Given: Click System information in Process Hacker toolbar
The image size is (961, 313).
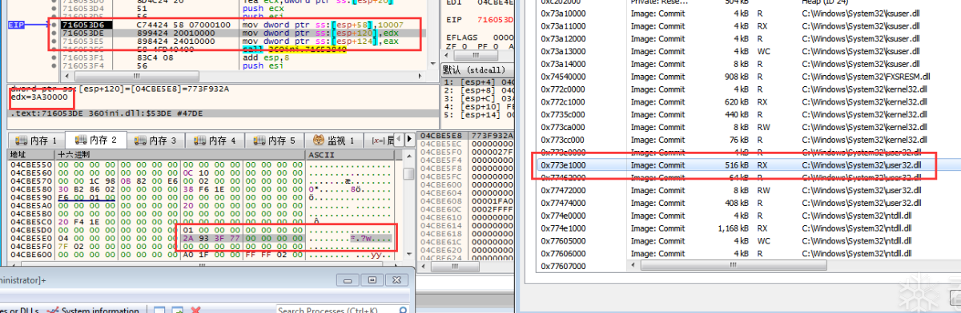Looking at the screenshot, I should [94, 310].
